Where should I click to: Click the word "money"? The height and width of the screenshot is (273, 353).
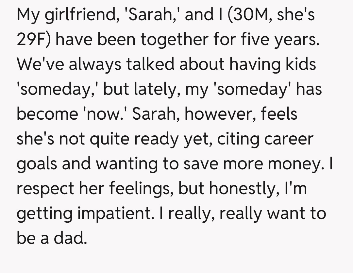point(296,164)
